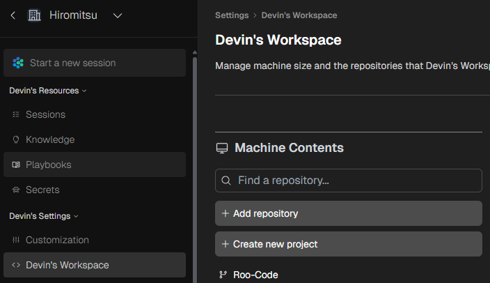Click the Devin's Workspace code brackets icon
Viewport: 490px width, 283px height.
(16, 265)
